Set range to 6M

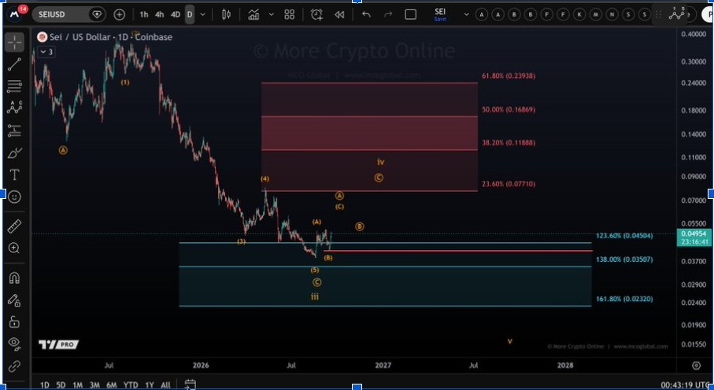[x=112, y=385]
